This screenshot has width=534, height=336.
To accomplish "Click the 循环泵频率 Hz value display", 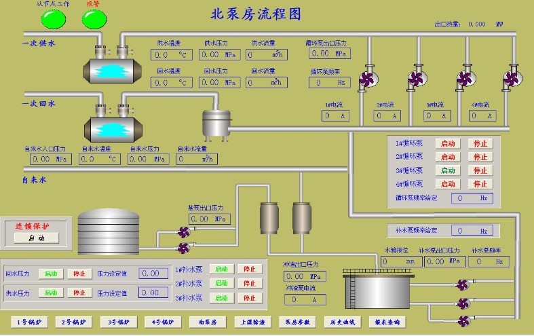I will (330, 82).
